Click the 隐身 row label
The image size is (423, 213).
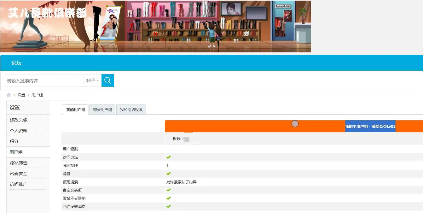coord(67,174)
